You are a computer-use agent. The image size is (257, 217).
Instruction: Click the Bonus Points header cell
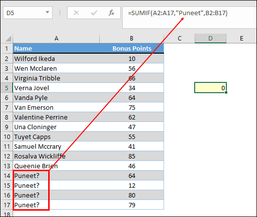pyautogui.click(x=131, y=49)
